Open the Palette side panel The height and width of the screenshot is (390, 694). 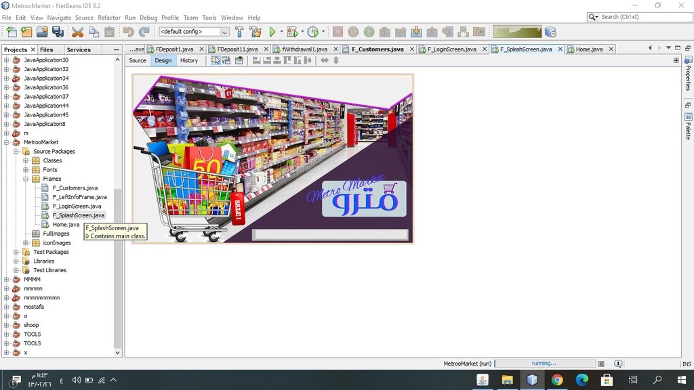point(689,125)
